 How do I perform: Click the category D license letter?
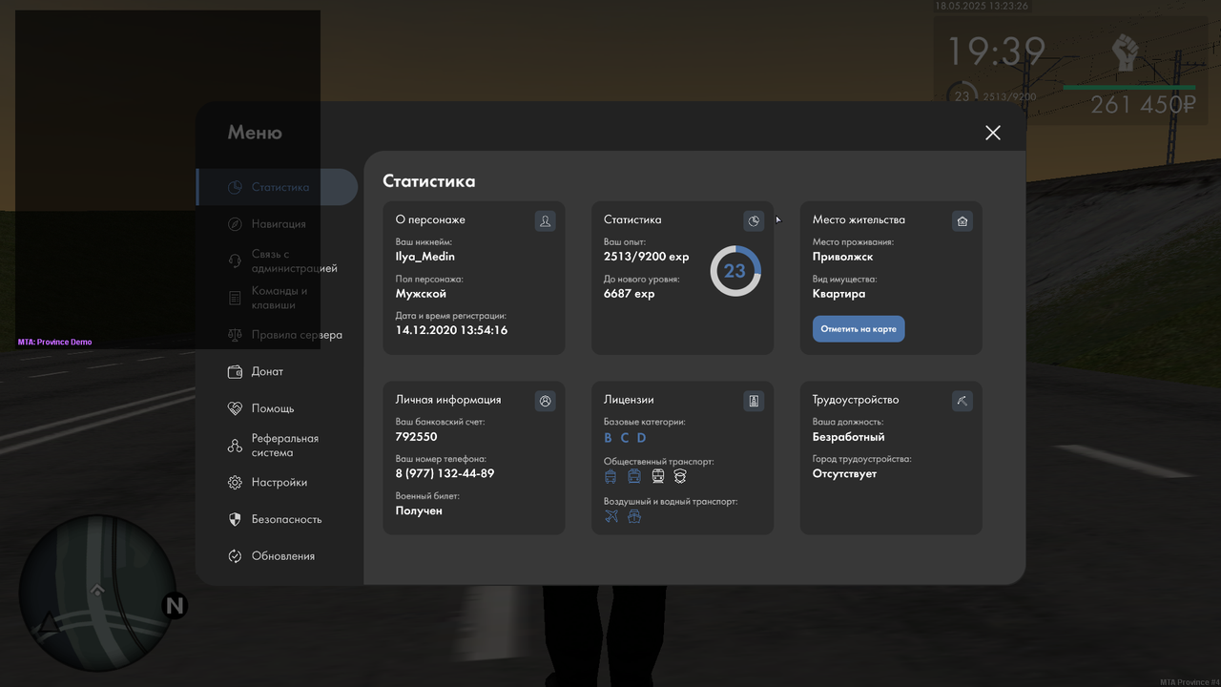[x=642, y=438]
